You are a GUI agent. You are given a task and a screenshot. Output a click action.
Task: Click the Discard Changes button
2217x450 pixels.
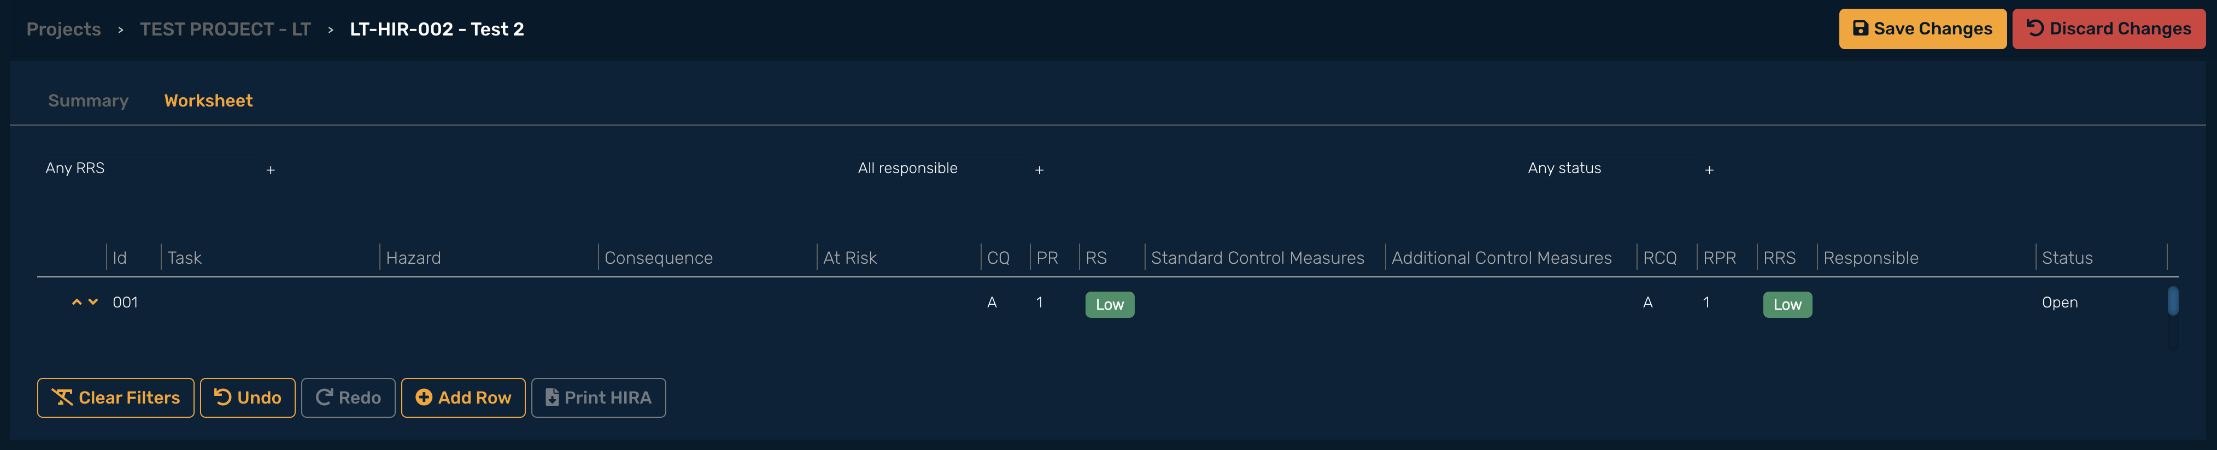[x=2108, y=29]
